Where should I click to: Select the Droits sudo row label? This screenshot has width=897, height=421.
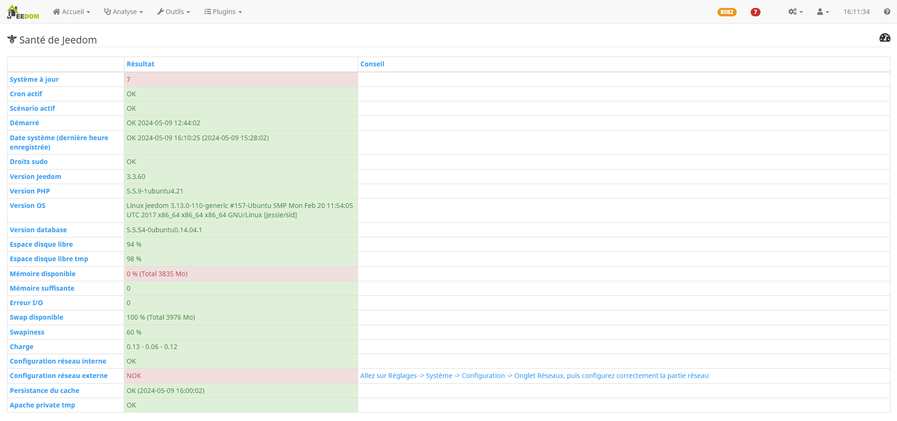click(29, 162)
